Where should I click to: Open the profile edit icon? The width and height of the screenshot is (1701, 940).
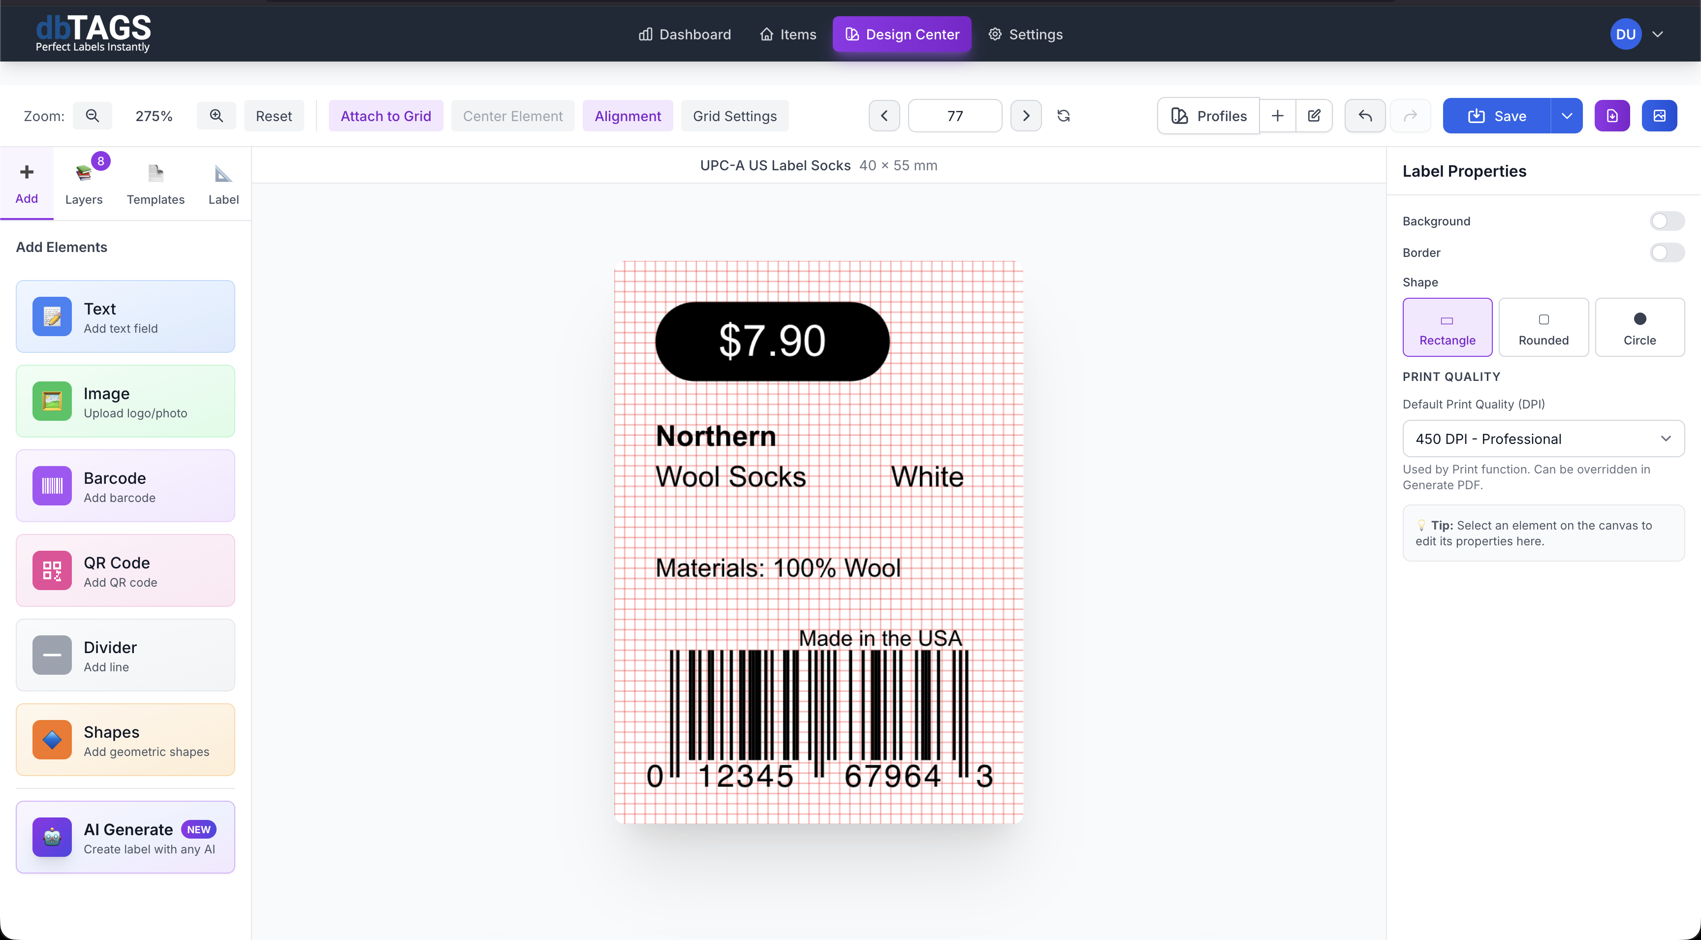[x=1314, y=116]
